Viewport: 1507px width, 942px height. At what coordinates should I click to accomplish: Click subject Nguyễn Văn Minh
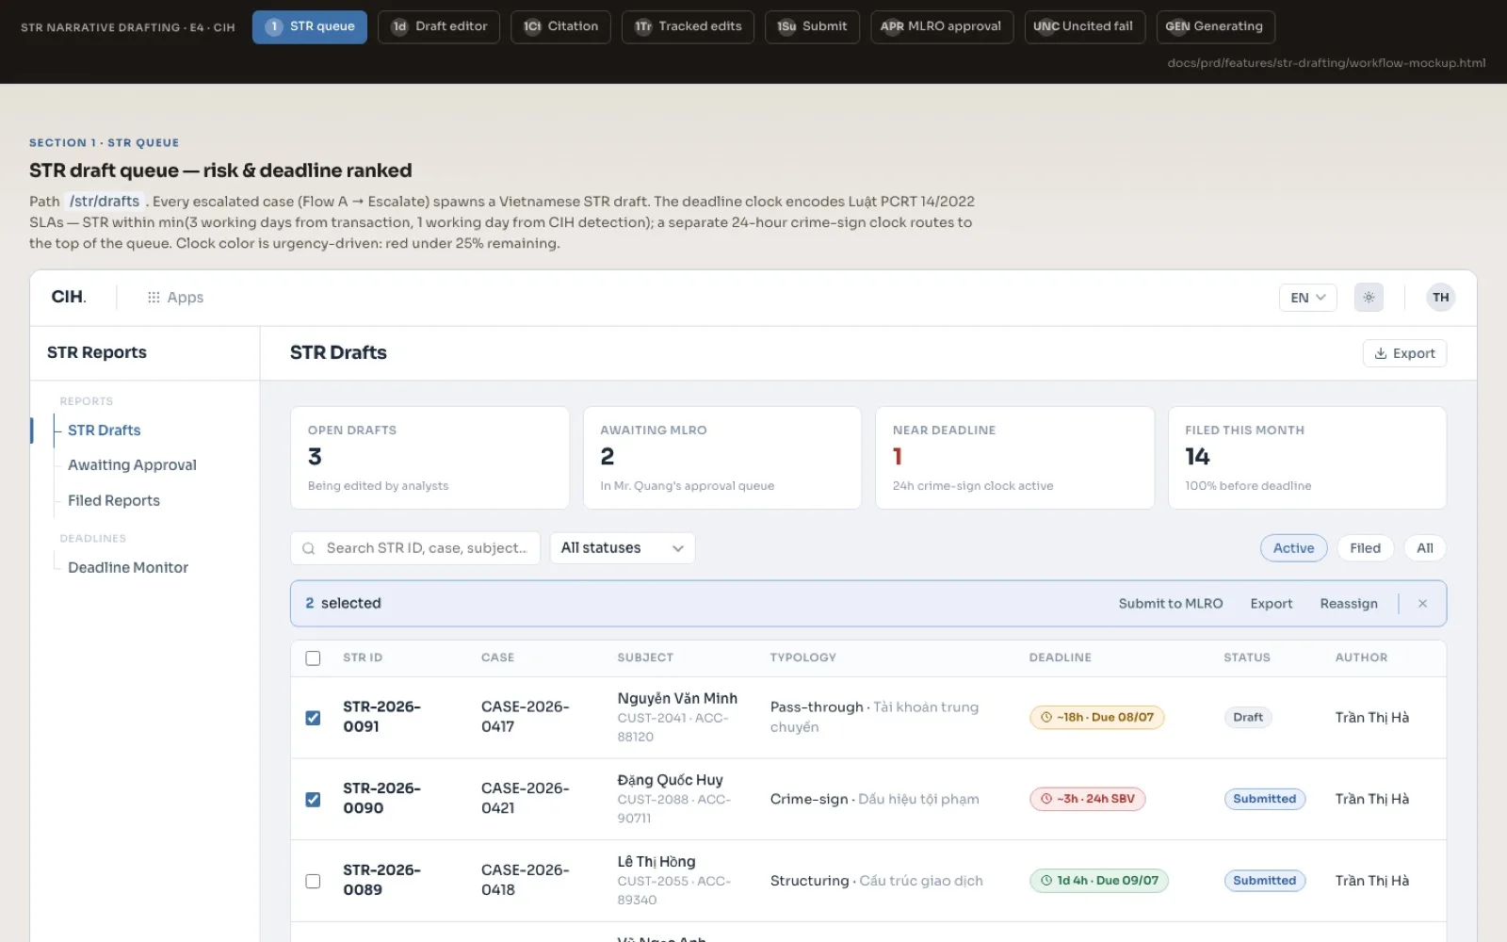click(677, 699)
